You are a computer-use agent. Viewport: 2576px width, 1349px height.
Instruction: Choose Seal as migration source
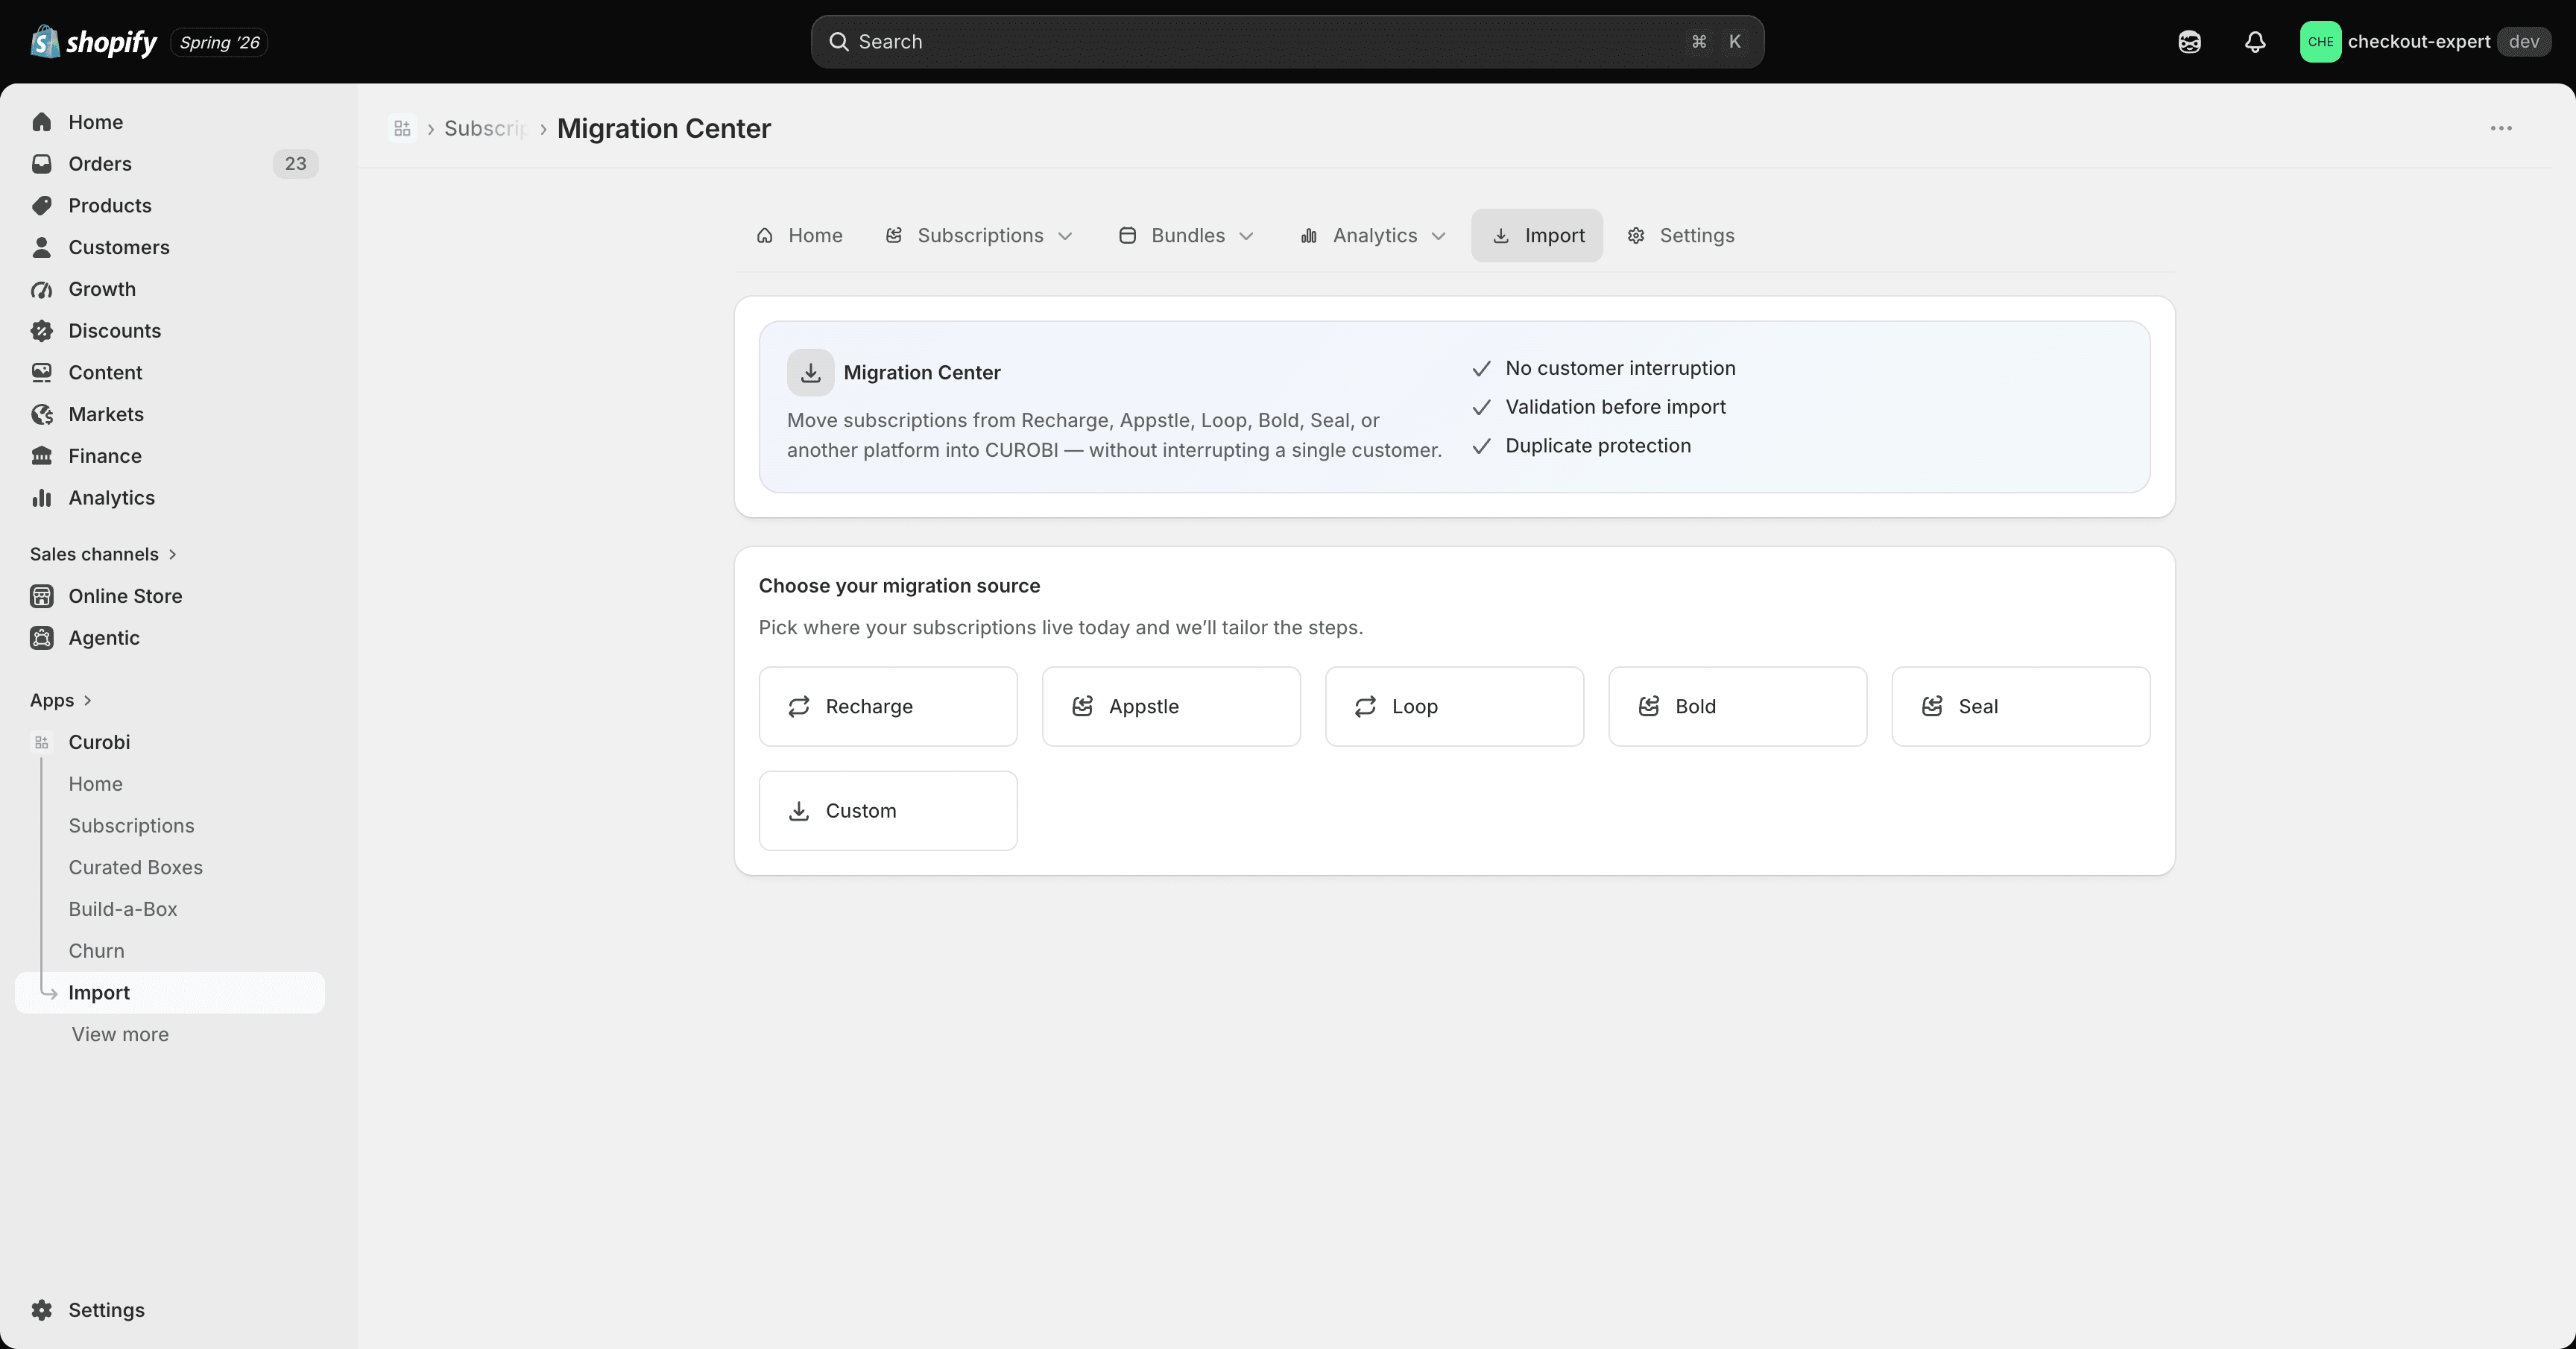click(x=2020, y=707)
